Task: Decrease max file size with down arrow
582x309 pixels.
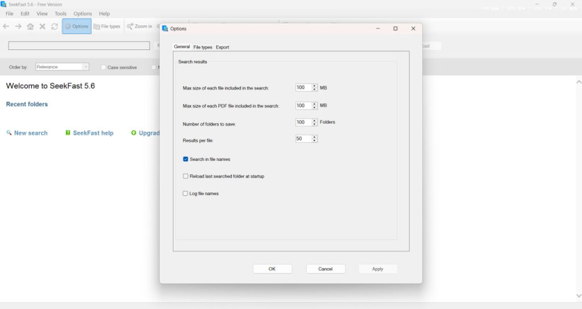Action: coord(314,89)
